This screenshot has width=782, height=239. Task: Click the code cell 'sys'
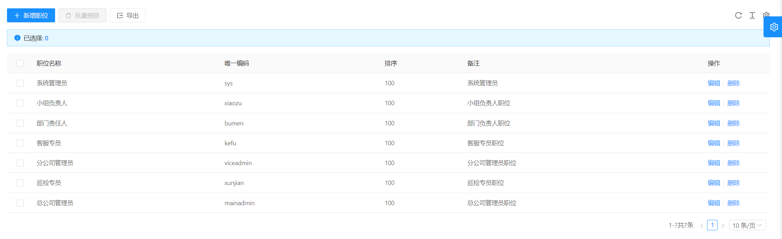pos(228,83)
